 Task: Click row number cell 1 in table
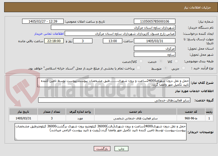point(209,118)
